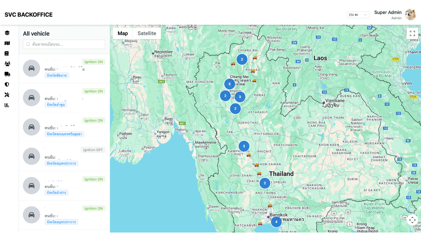Click the book icon in the sidebar

tap(7, 54)
